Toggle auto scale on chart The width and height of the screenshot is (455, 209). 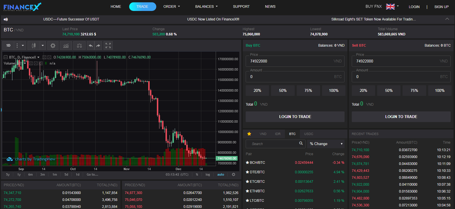tap(221, 175)
